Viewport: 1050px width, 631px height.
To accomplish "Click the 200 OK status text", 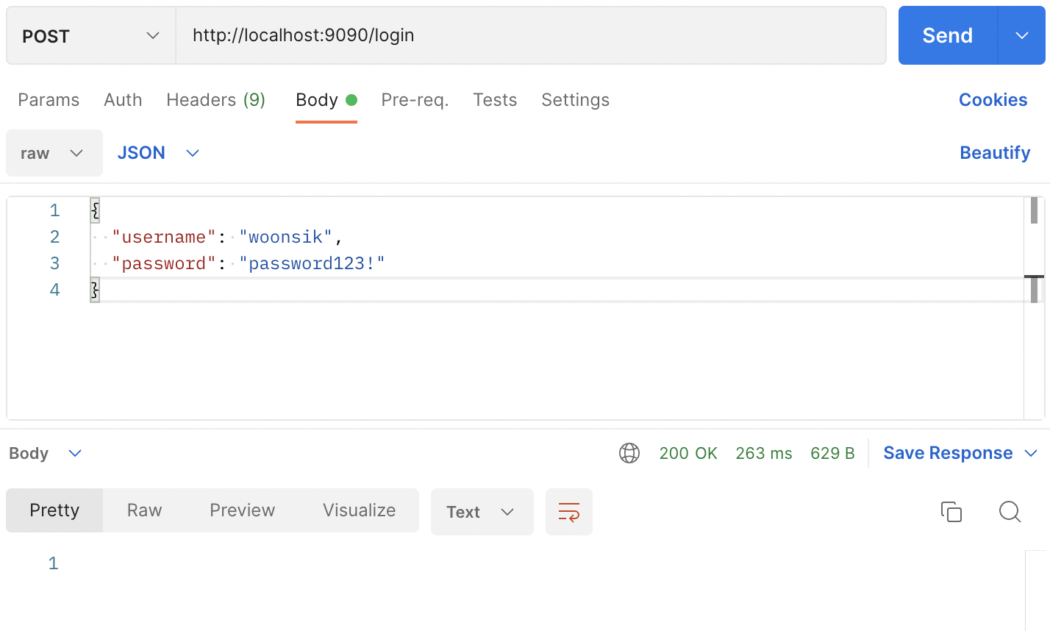I will coord(688,453).
